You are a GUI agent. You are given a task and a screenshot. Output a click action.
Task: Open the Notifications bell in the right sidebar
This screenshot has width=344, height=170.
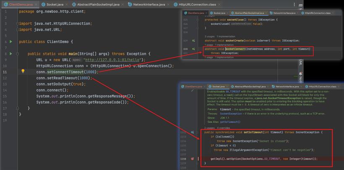point(301,74)
